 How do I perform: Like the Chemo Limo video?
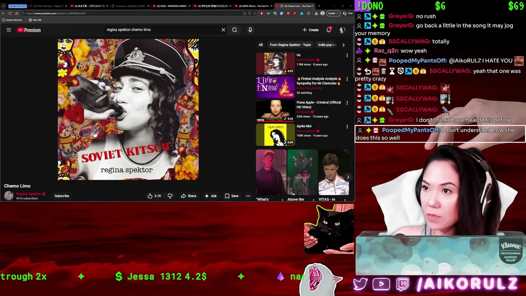[x=155, y=196]
